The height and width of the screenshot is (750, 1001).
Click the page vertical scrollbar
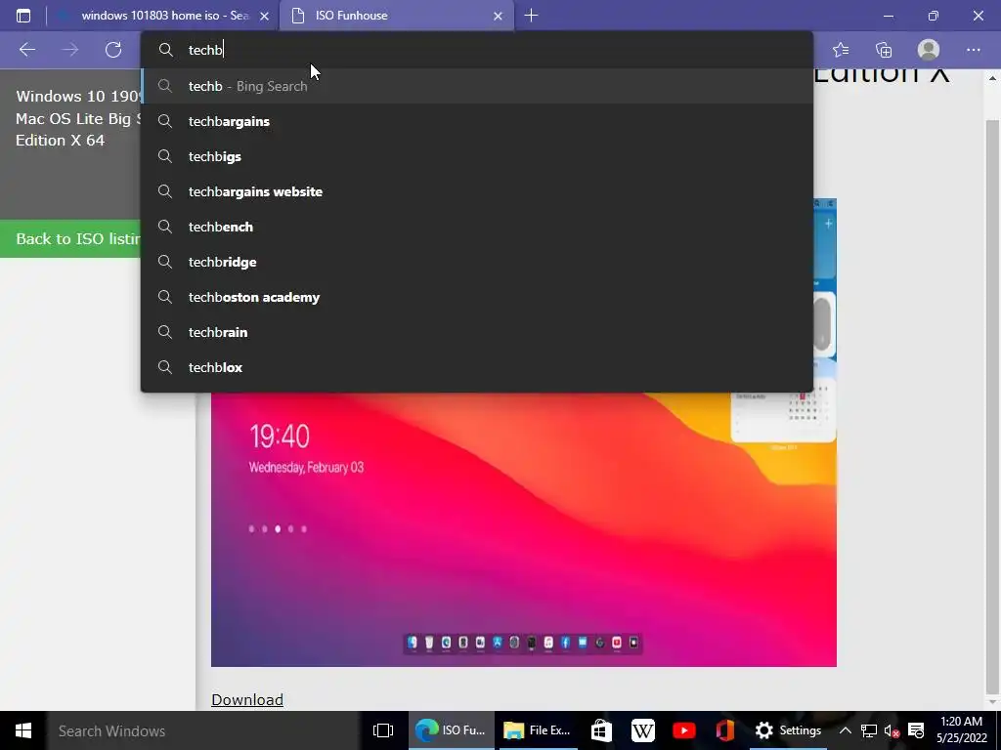992,408
